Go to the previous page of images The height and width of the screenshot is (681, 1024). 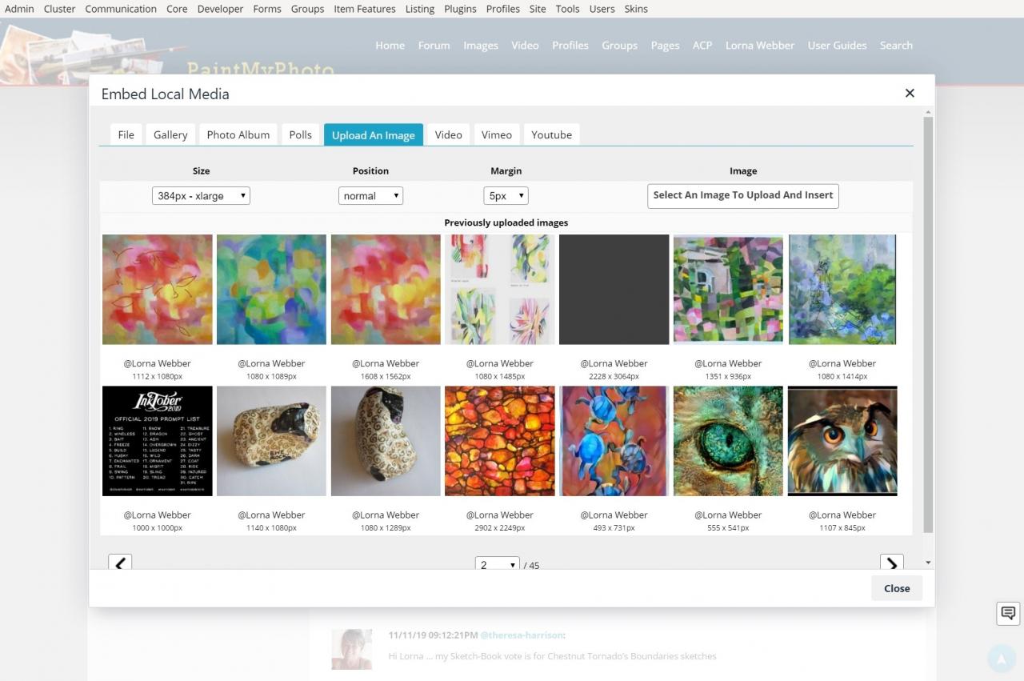click(x=120, y=563)
